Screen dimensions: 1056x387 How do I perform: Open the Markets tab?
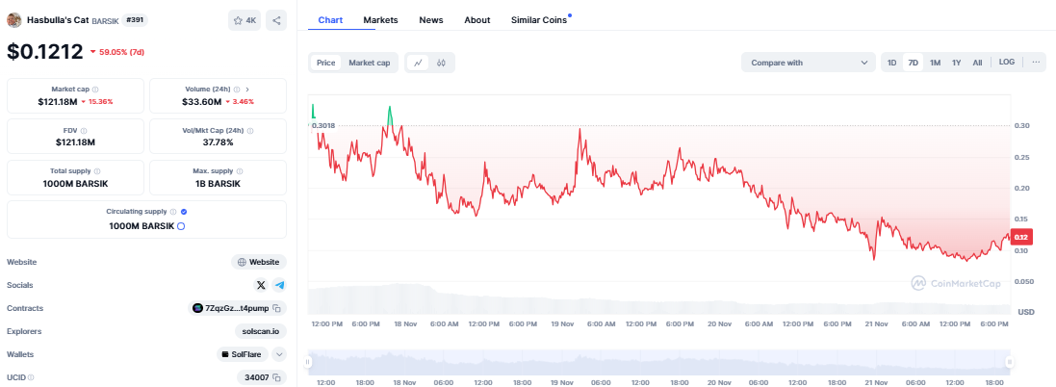[x=380, y=20]
